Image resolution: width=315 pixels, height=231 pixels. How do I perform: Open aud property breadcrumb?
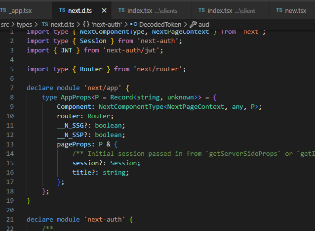click(x=204, y=25)
